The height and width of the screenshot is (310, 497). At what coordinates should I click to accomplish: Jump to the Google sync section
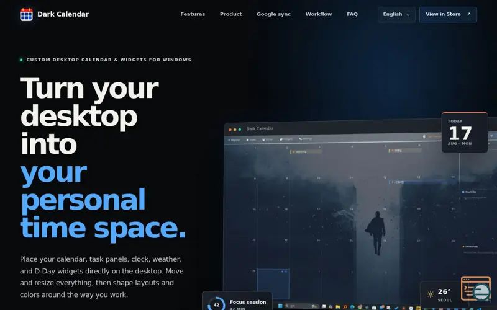coord(273,14)
